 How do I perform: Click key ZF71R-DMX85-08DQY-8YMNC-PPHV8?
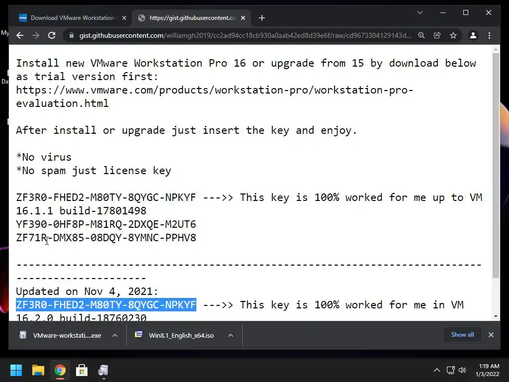click(x=106, y=238)
